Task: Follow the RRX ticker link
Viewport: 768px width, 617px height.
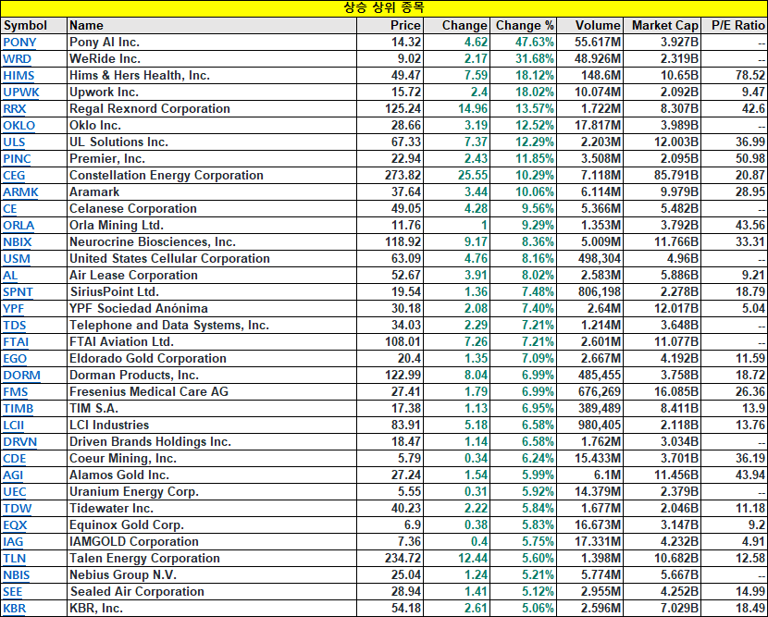Action: pos(15,109)
